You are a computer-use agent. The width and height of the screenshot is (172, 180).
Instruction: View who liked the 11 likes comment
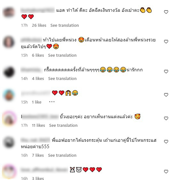[38, 126]
